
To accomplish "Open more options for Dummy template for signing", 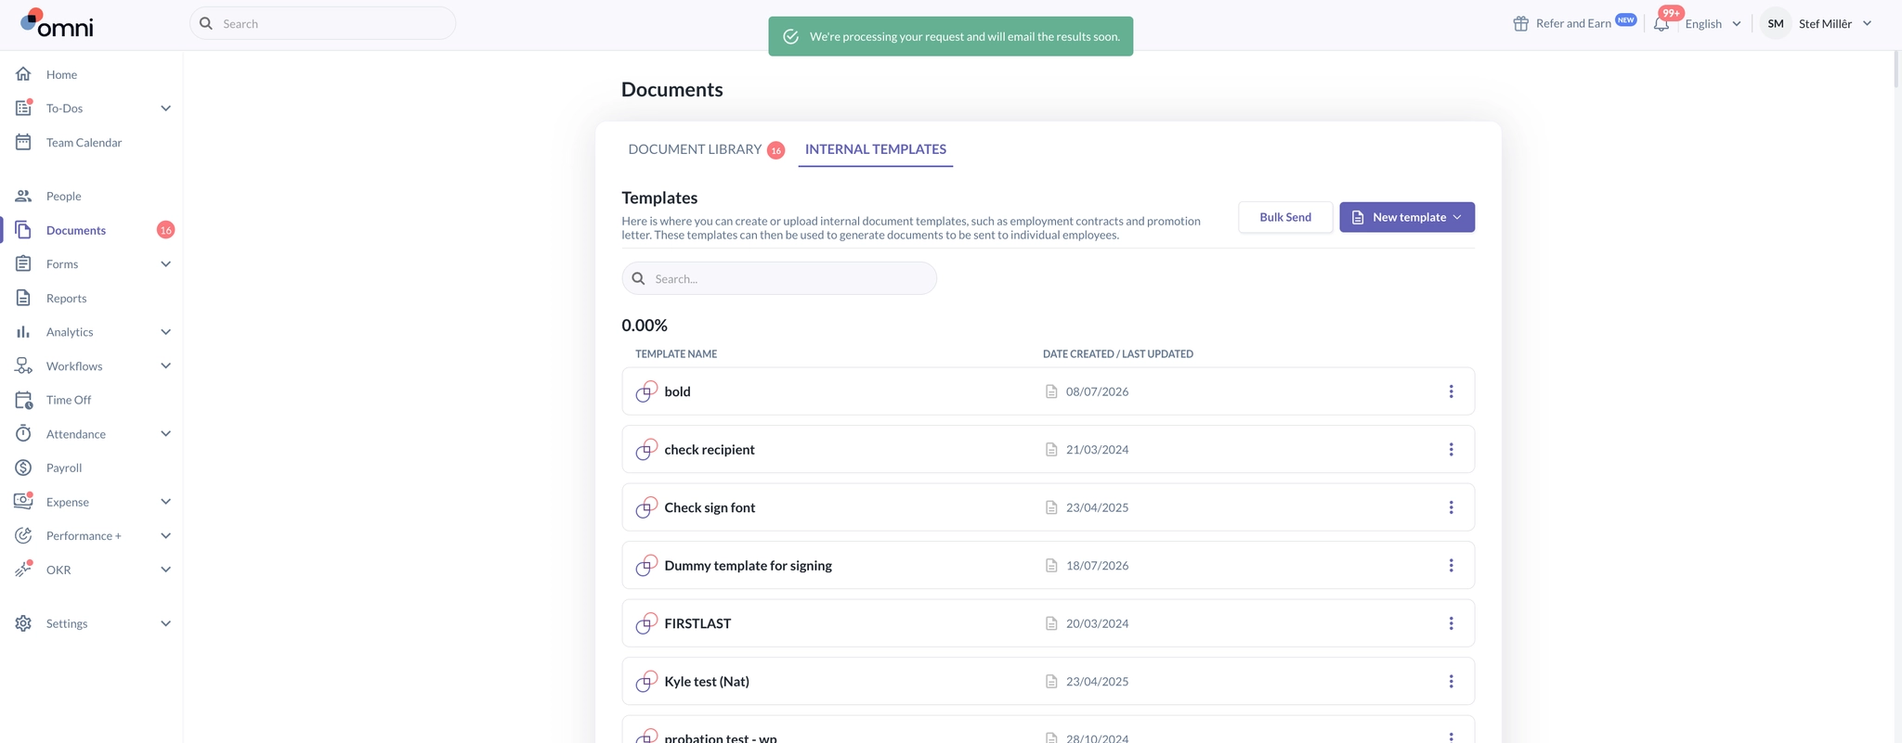I will (x=1451, y=565).
